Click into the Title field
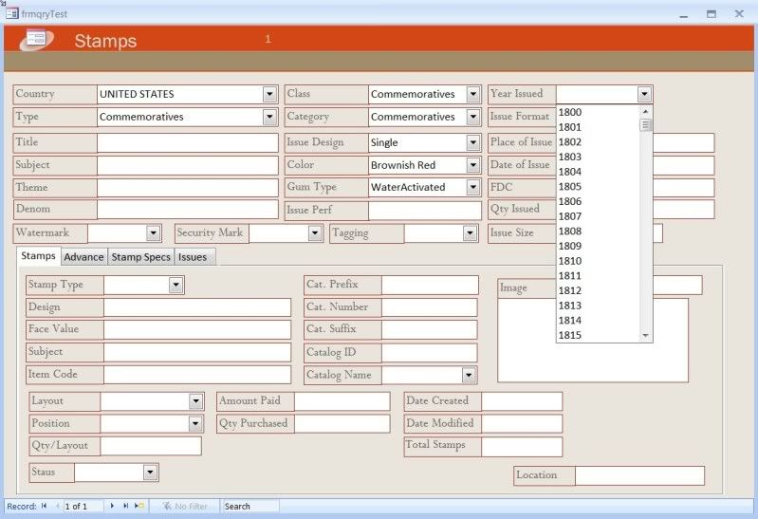This screenshot has width=758, height=519. pos(188,142)
